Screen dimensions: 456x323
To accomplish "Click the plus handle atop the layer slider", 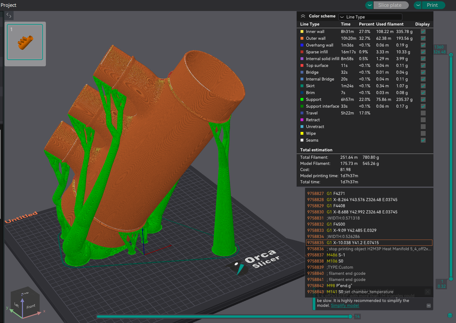I will pyautogui.click(x=451, y=55).
